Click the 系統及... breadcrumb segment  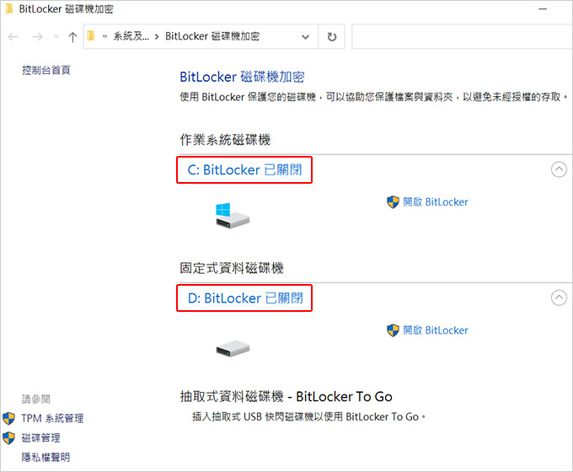click(131, 36)
